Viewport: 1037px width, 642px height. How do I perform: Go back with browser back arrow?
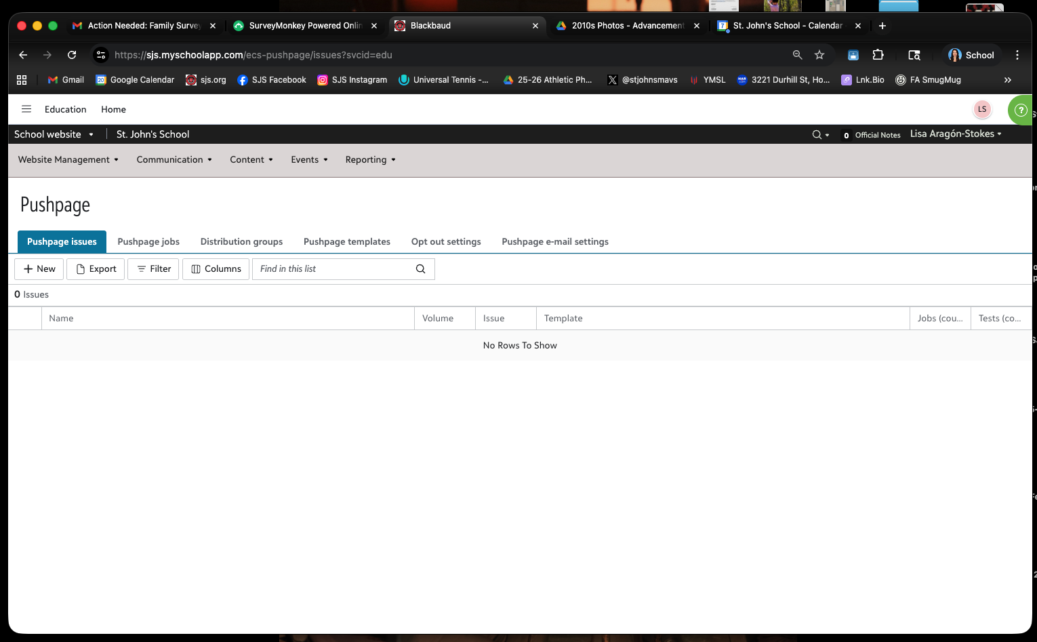23,55
